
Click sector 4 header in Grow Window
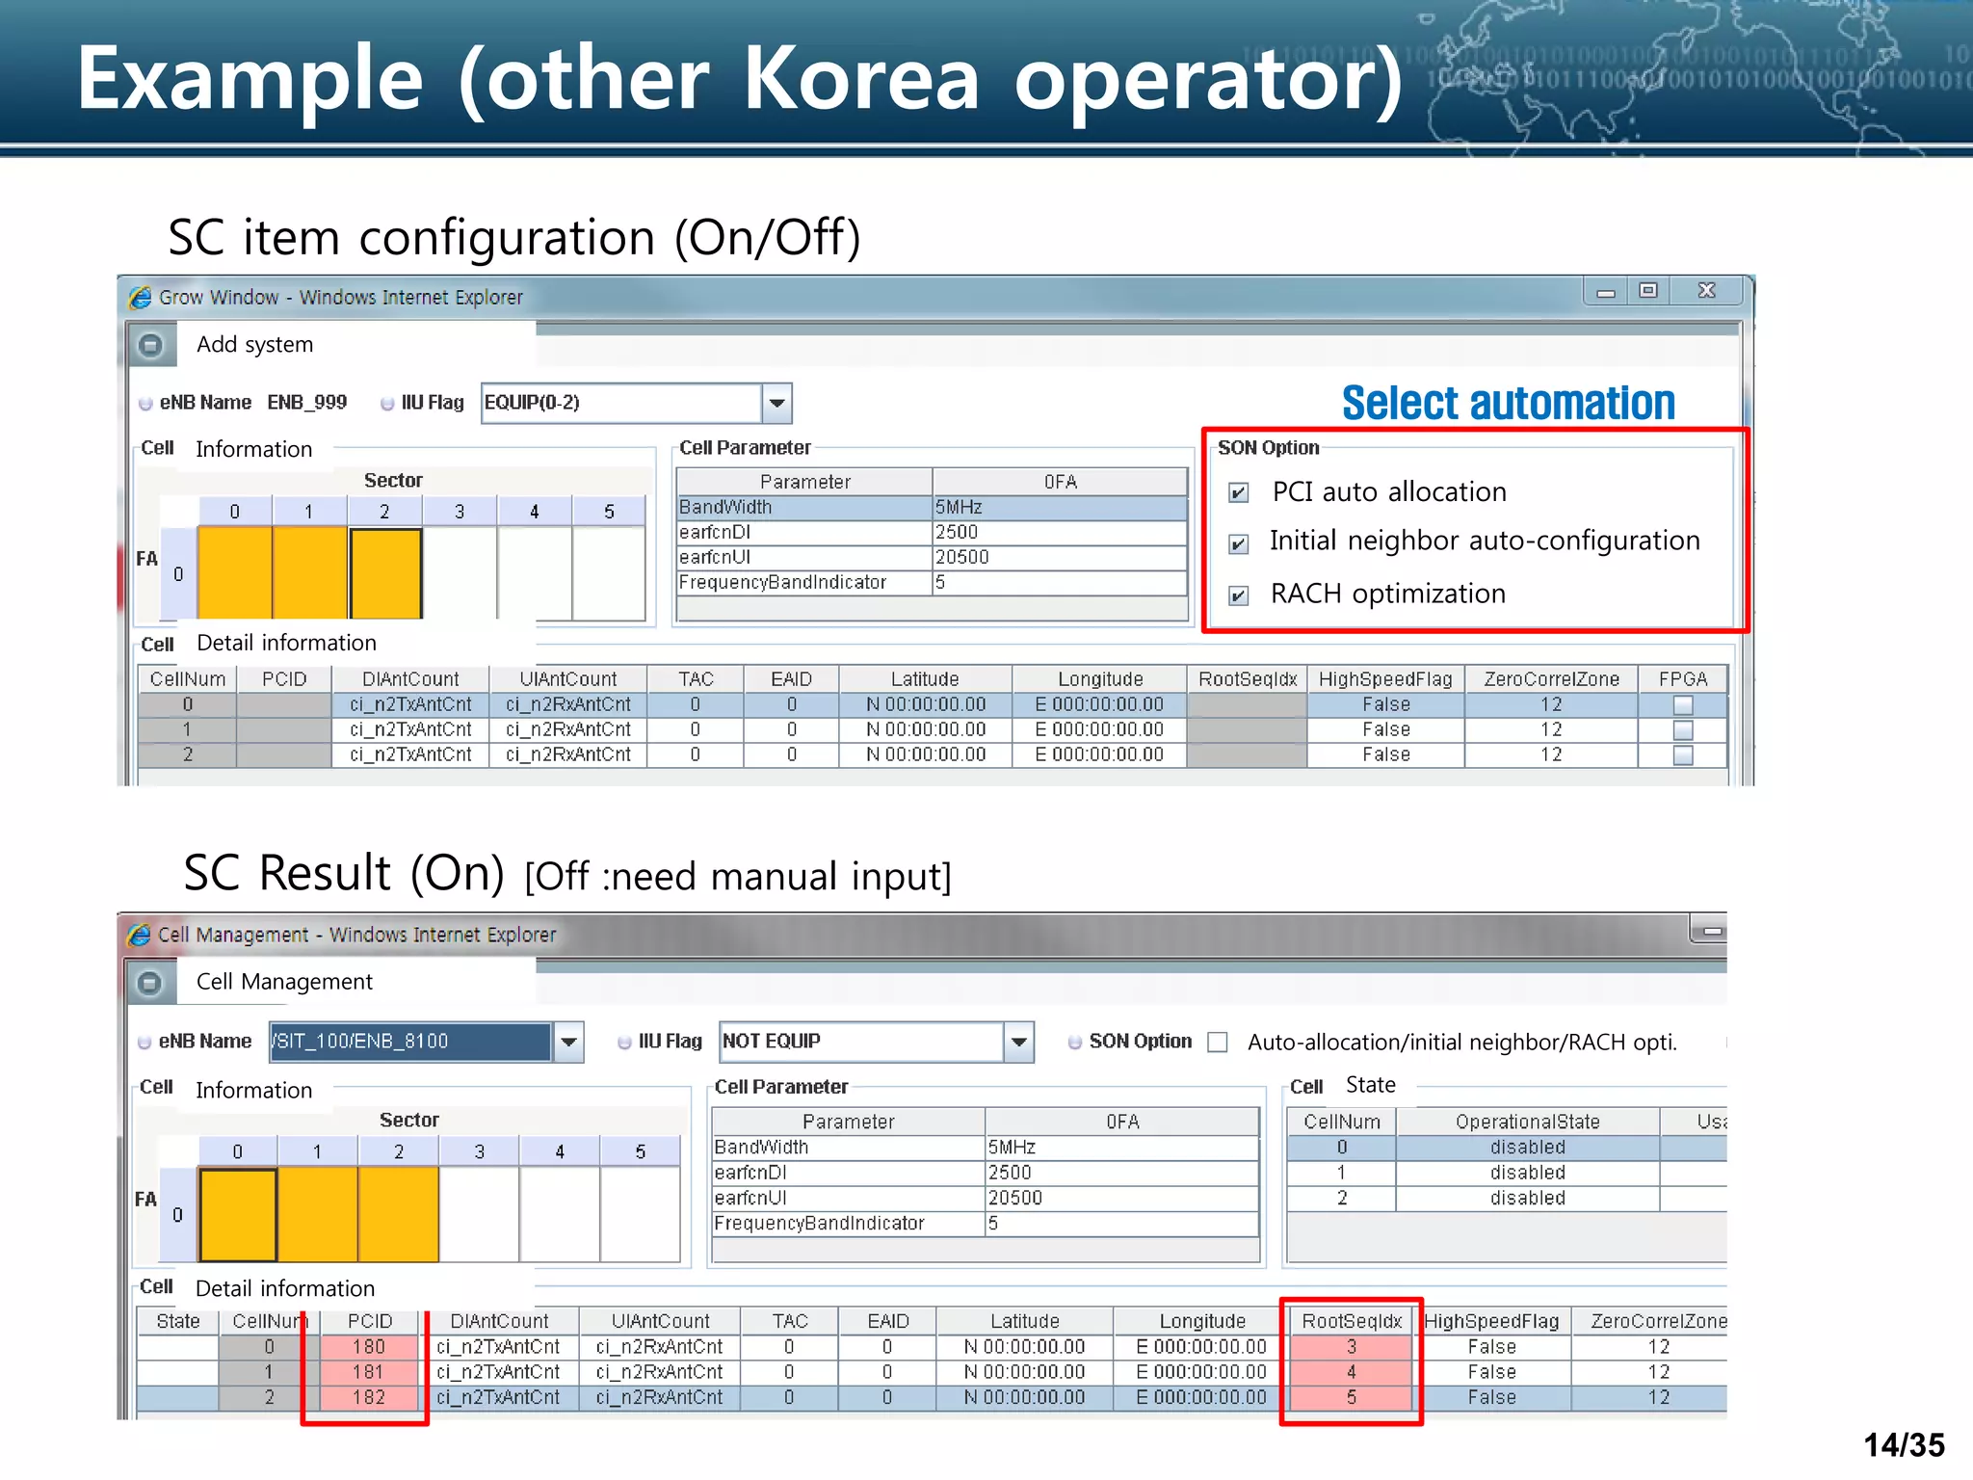[535, 512]
